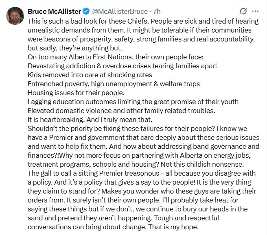Click the 'On too many Alberta First Nations' line
This screenshot has width=267, height=235.
(x=116, y=57)
